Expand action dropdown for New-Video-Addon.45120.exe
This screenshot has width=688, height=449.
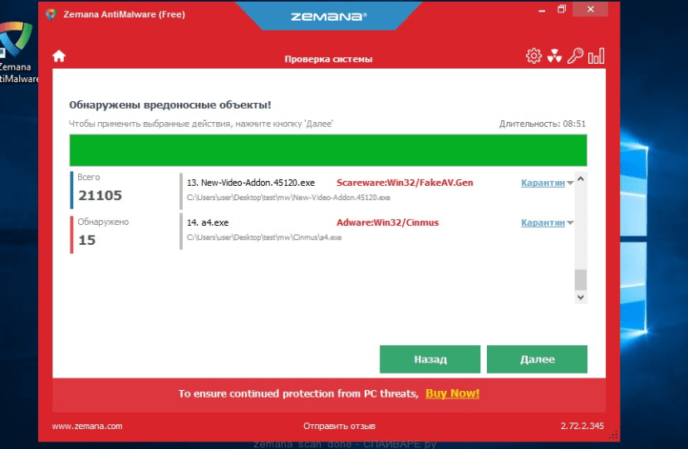(570, 183)
